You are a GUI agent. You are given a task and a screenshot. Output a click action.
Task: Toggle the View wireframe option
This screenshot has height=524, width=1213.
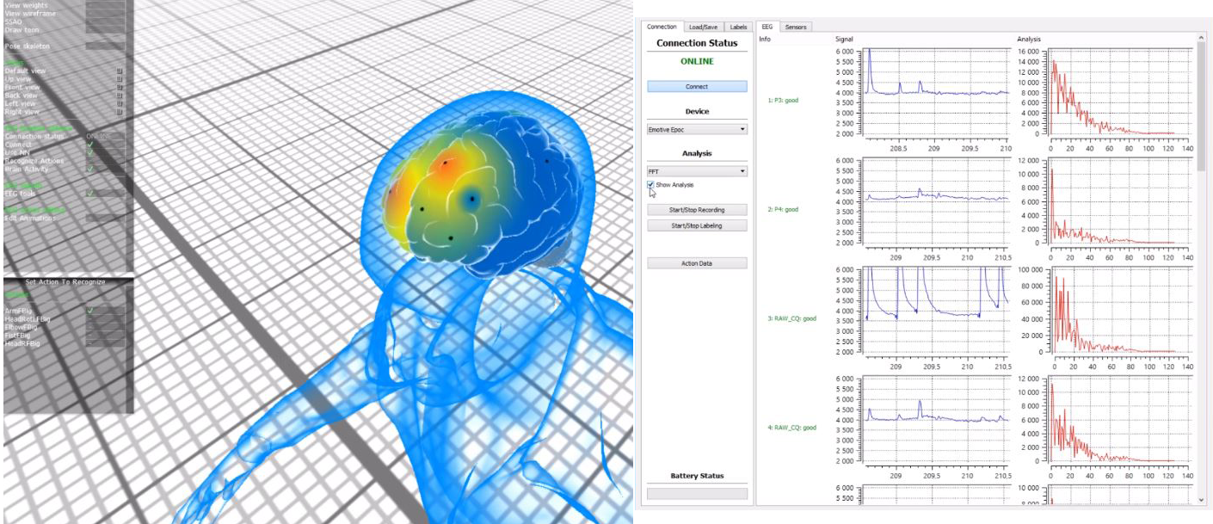coord(105,14)
